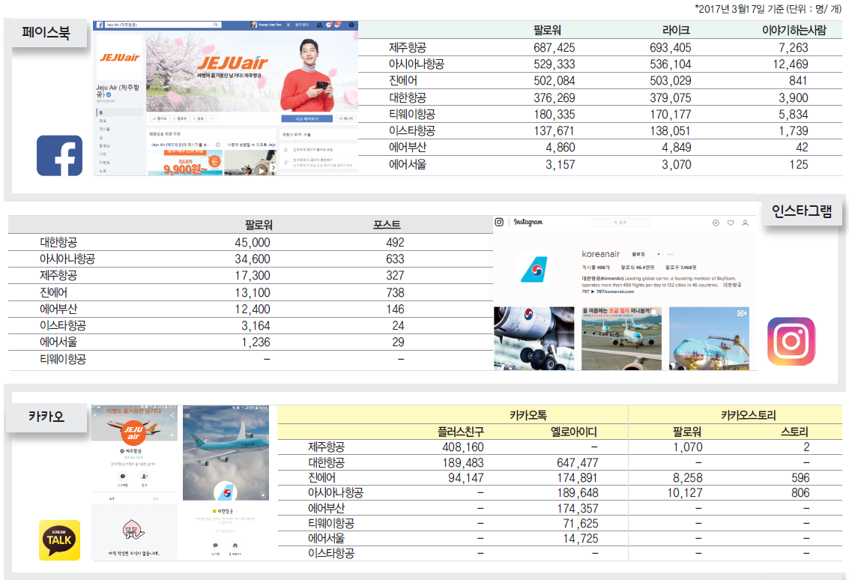Screen dimensions: 849x580
Task: Click the Korean Air round profile logo on Instagram
Action: tap(534, 270)
